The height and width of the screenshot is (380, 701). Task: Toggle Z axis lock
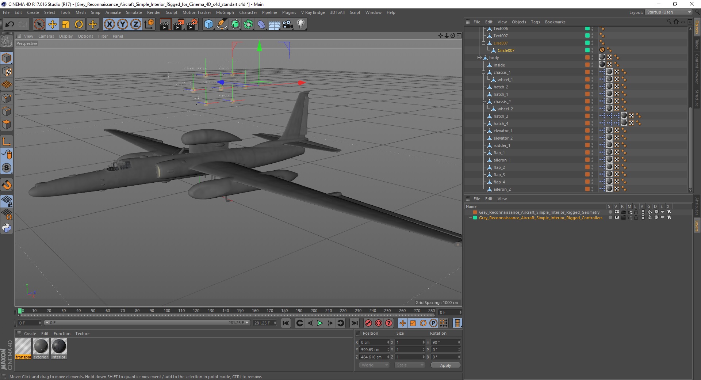[x=136, y=24]
